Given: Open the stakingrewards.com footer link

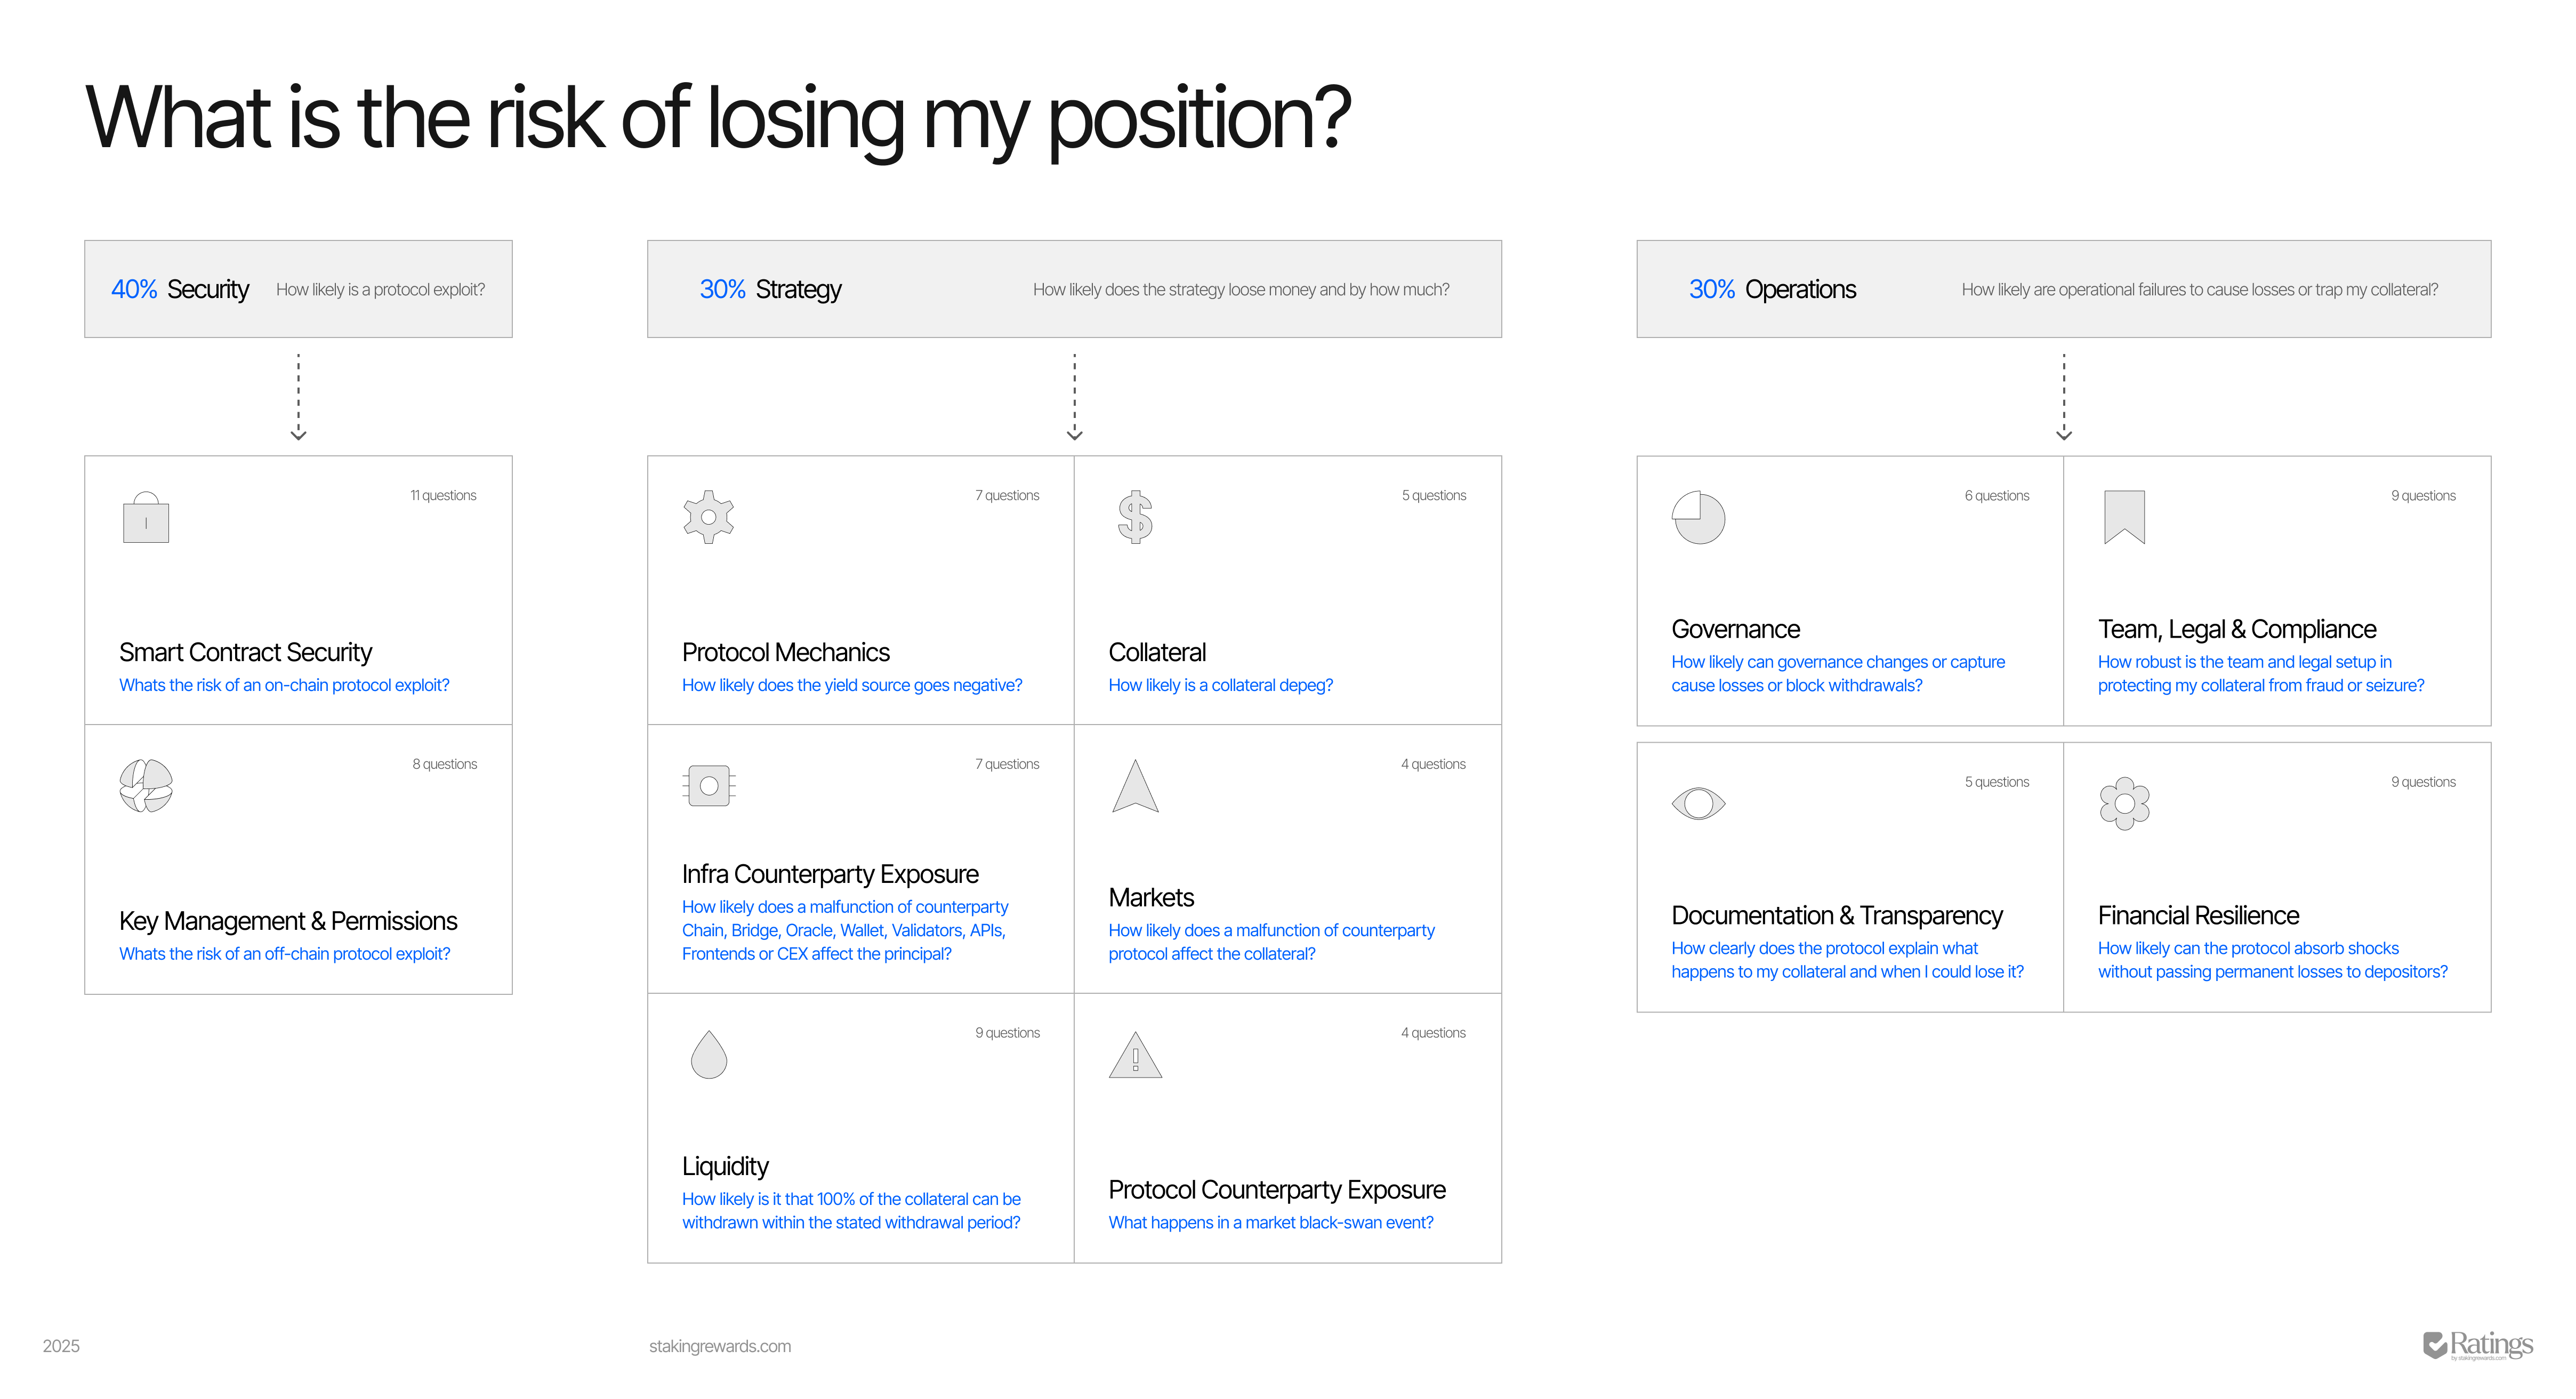Looking at the screenshot, I should click(x=719, y=1346).
